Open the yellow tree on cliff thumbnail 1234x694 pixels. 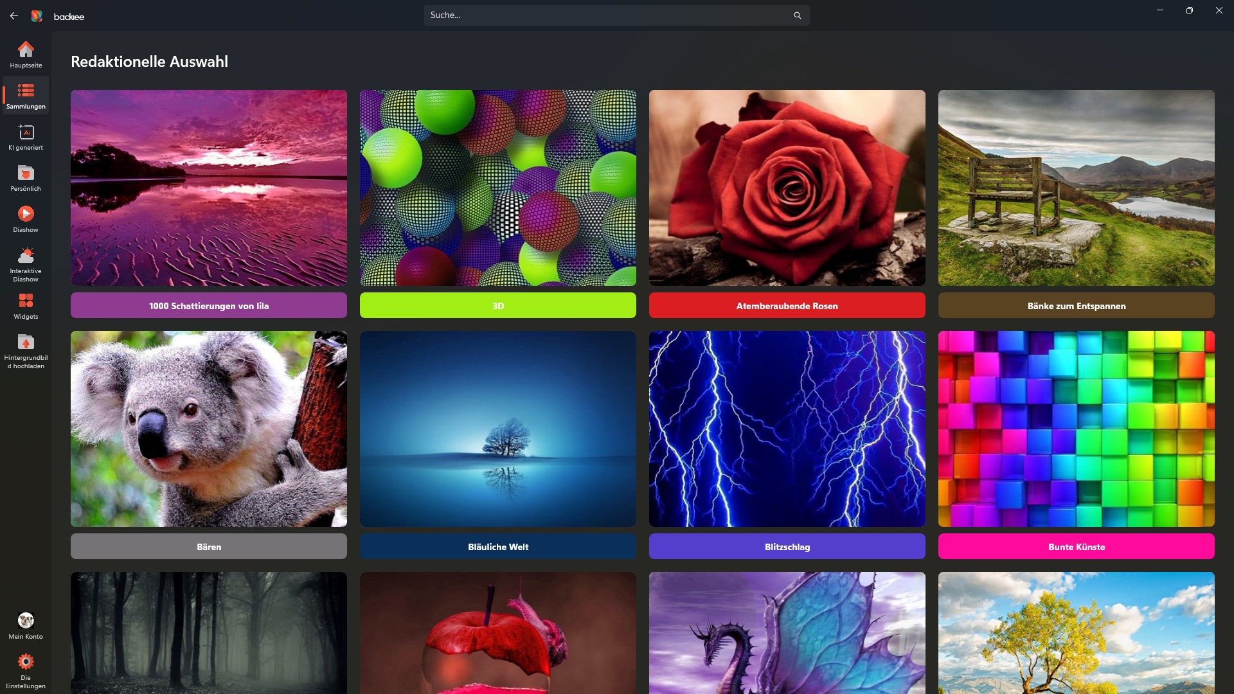point(1077,633)
